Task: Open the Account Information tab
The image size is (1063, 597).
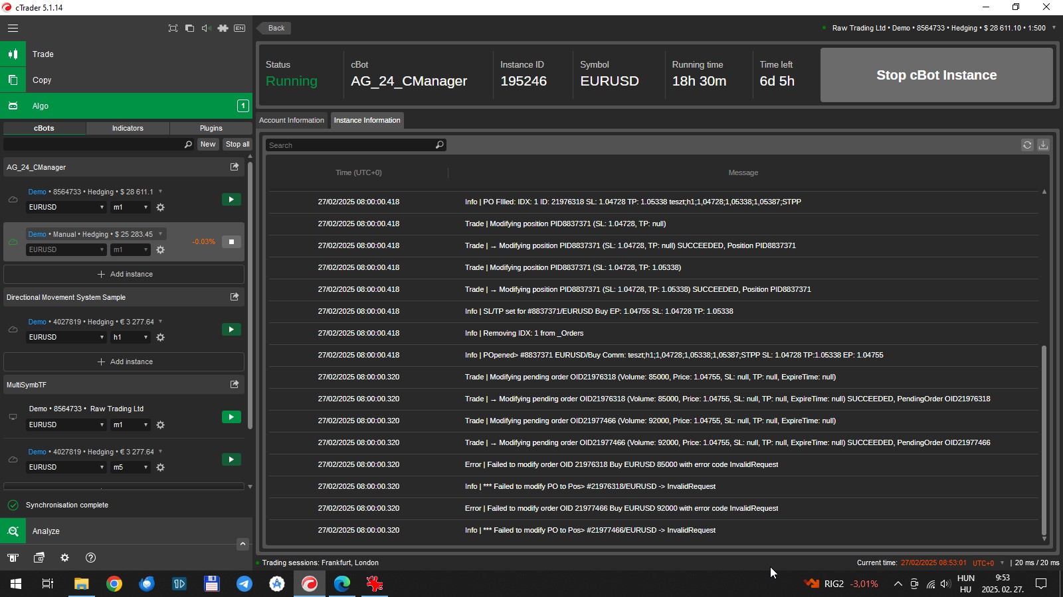Action: 292,120
